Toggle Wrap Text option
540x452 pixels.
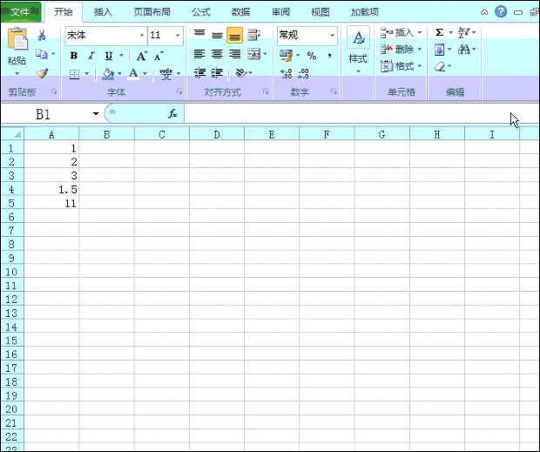[x=253, y=36]
